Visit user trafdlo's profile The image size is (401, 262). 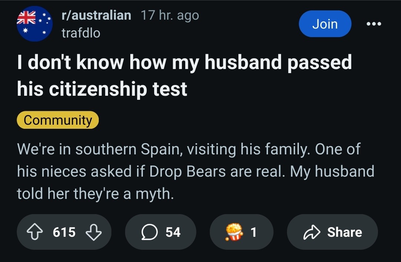pos(81,33)
